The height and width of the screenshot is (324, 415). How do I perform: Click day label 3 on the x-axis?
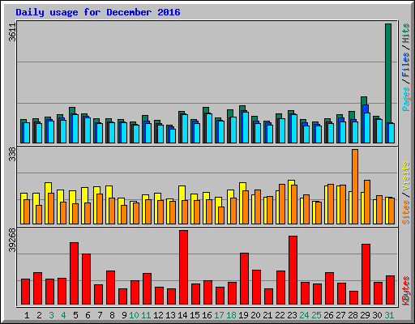51,315
